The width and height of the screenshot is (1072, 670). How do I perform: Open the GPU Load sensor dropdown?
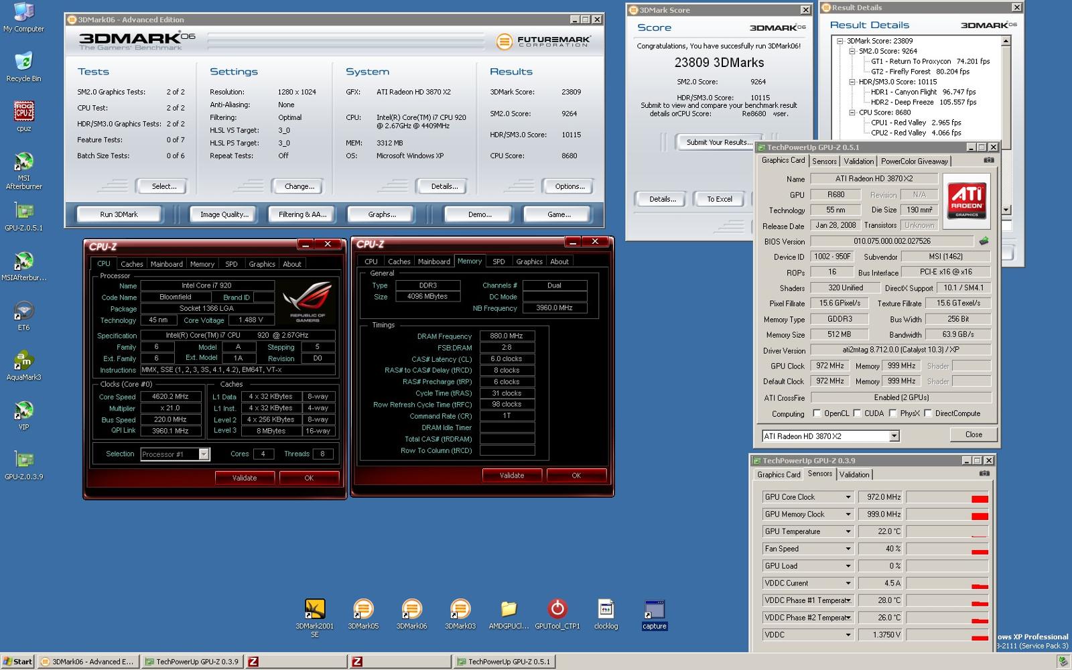(x=848, y=566)
